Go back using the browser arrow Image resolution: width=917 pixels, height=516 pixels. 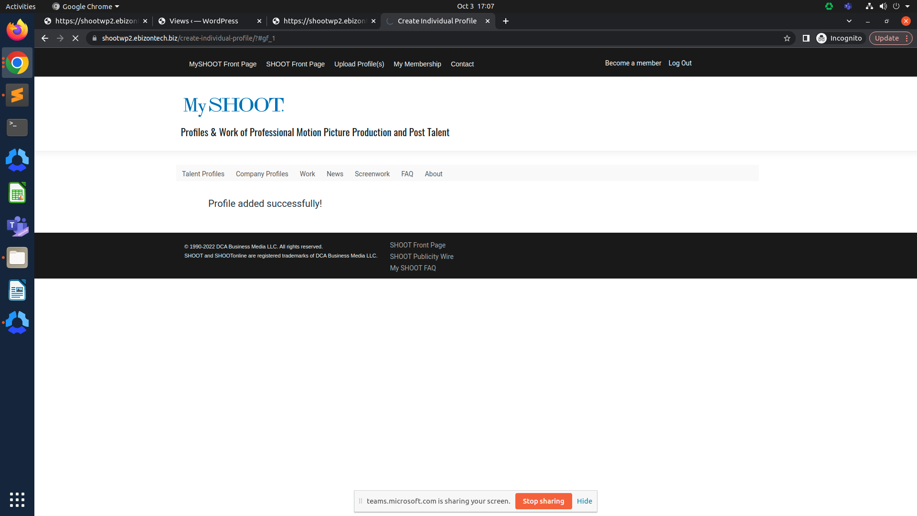coord(45,38)
